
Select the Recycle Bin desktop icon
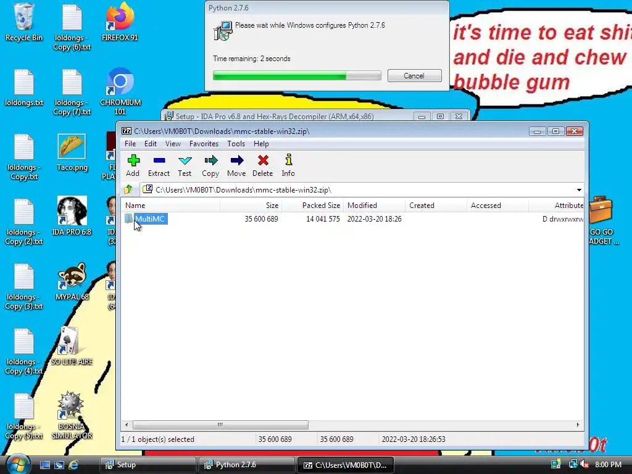point(24,22)
